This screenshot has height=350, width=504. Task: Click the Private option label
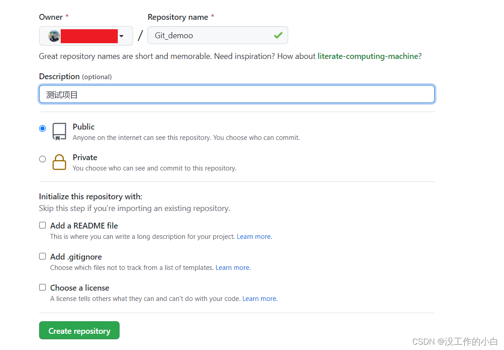pos(85,157)
